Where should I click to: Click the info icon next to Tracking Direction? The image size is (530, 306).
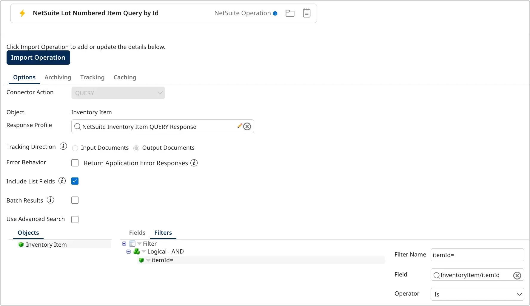pyautogui.click(x=63, y=146)
